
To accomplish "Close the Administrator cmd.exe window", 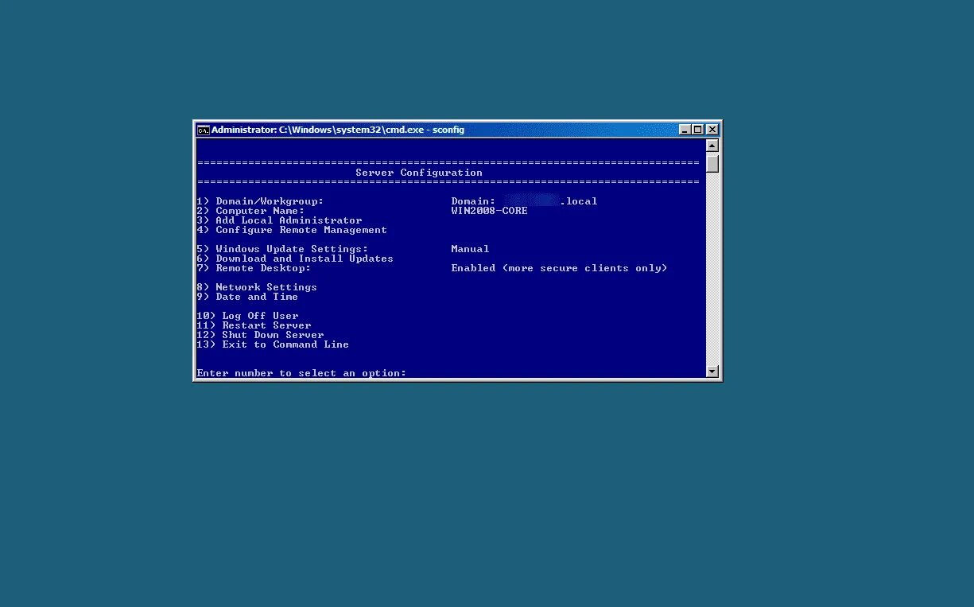I will point(712,130).
